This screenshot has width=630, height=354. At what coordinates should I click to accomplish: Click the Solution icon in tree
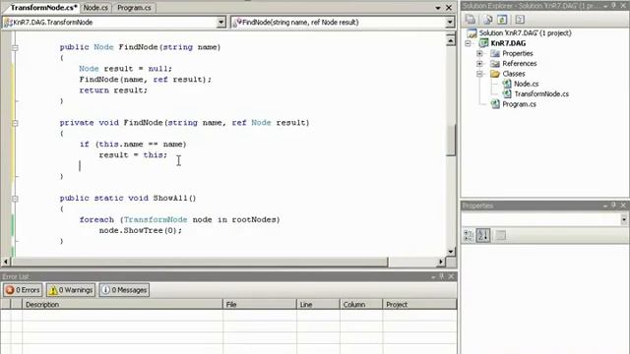click(472, 32)
